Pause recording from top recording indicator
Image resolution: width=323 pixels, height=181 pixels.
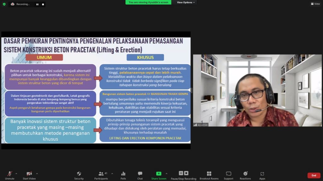tap(37, 4)
